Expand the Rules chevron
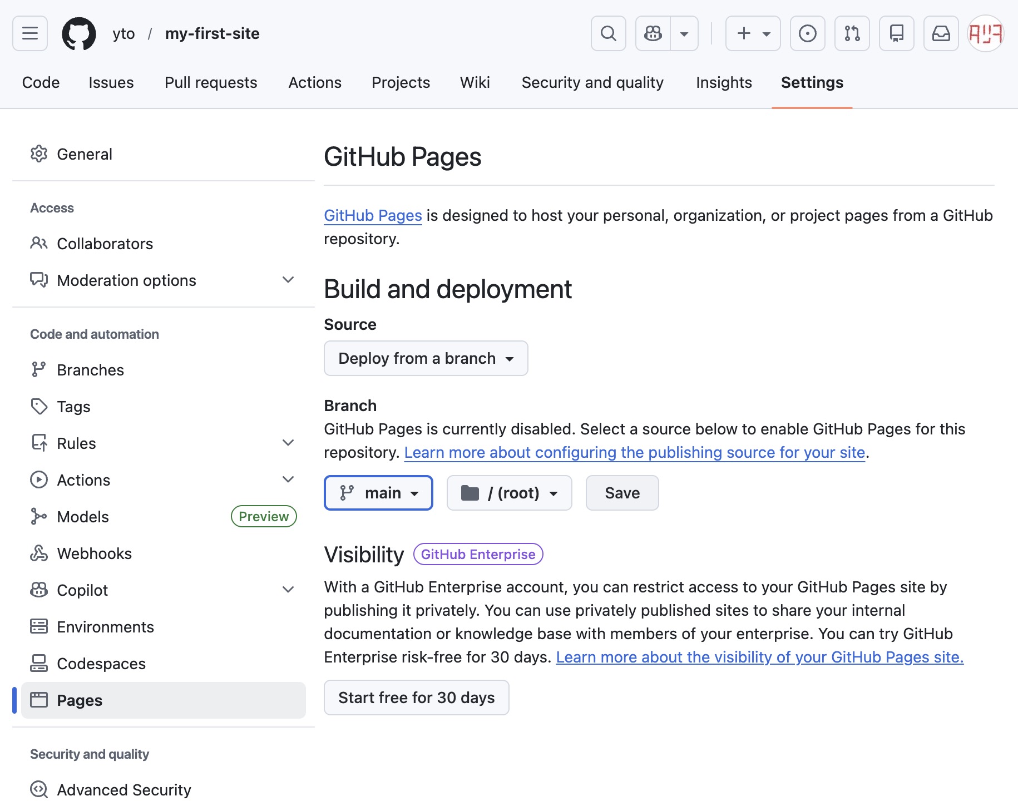Image resolution: width=1018 pixels, height=801 pixels. pos(288,443)
